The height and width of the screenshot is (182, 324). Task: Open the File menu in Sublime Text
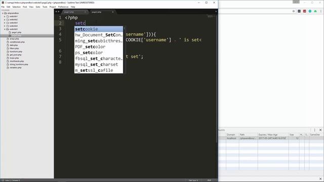(x=3, y=7)
